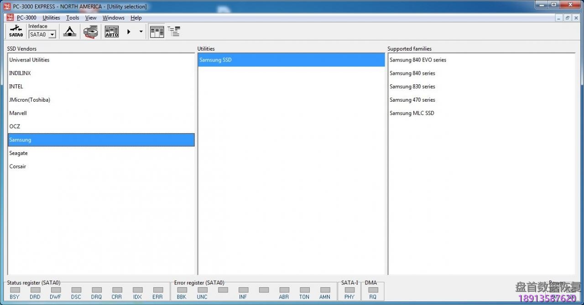Expand the PC-3000 menu
Image resolution: width=584 pixels, height=305 pixels.
click(x=26, y=18)
